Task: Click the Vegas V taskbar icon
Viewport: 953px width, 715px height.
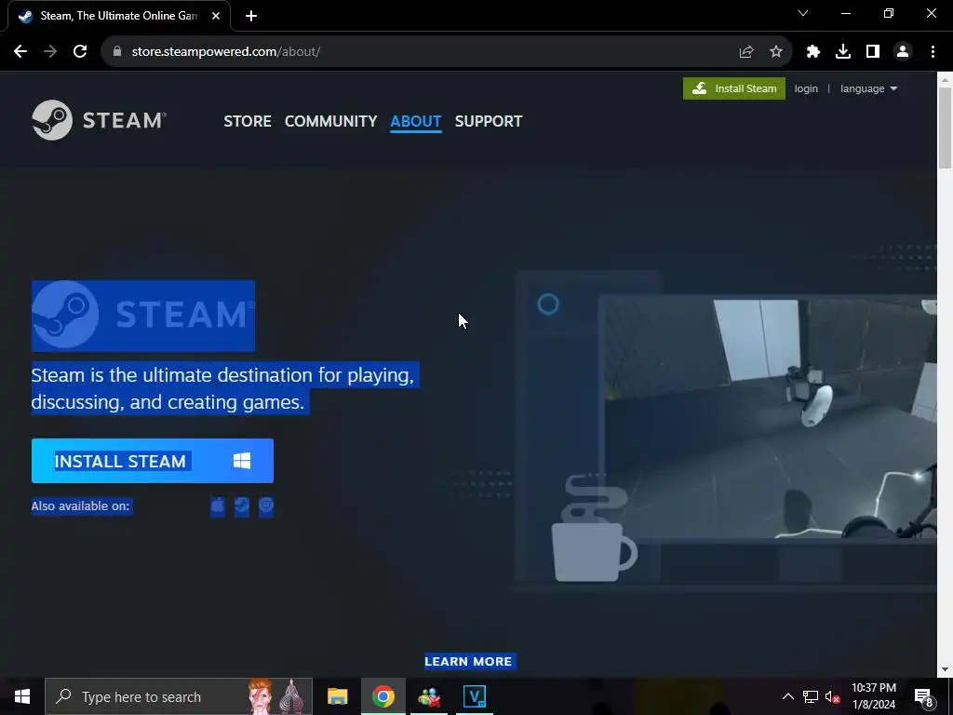Action: (x=474, y=696)
